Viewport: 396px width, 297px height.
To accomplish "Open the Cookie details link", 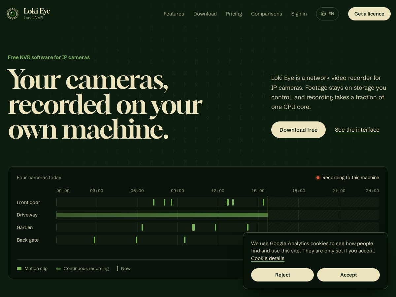I will coord(268,258).
